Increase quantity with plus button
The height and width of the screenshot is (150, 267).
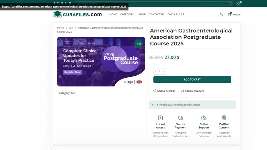point(164,71)
